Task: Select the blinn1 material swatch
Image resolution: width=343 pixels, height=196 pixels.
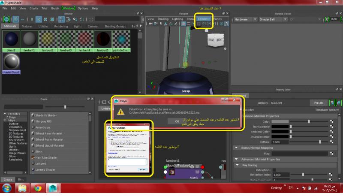Action: tap(11, 41)
